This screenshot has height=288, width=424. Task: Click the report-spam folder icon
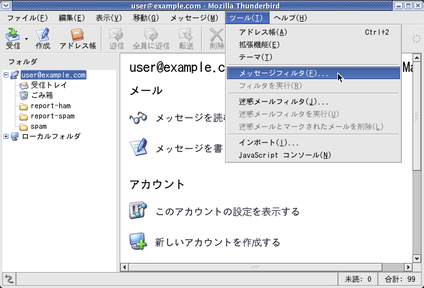point(24,117)
